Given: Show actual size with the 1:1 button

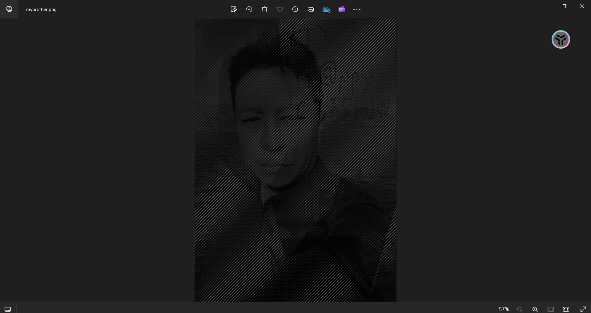Looking at the screenshot, I should point(566,309).
